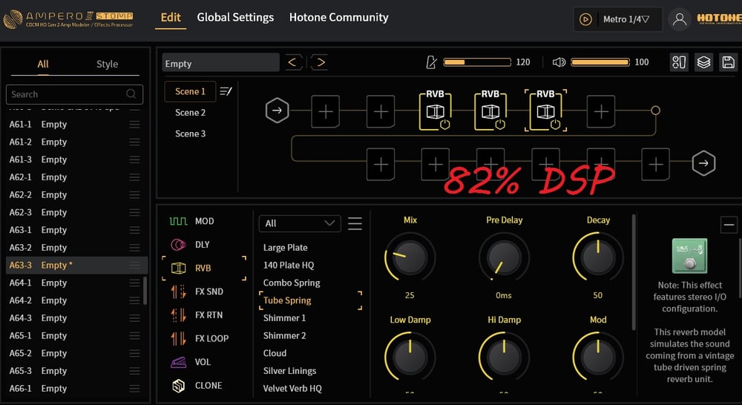Add effect in last bottom-row slot
Image resolution: width=742 pixels, height=405 pixels.
tap(655, 164)
